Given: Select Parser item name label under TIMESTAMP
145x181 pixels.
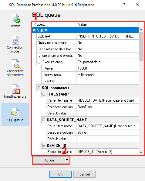Looking at the screenshot, I should pos(60,100).
